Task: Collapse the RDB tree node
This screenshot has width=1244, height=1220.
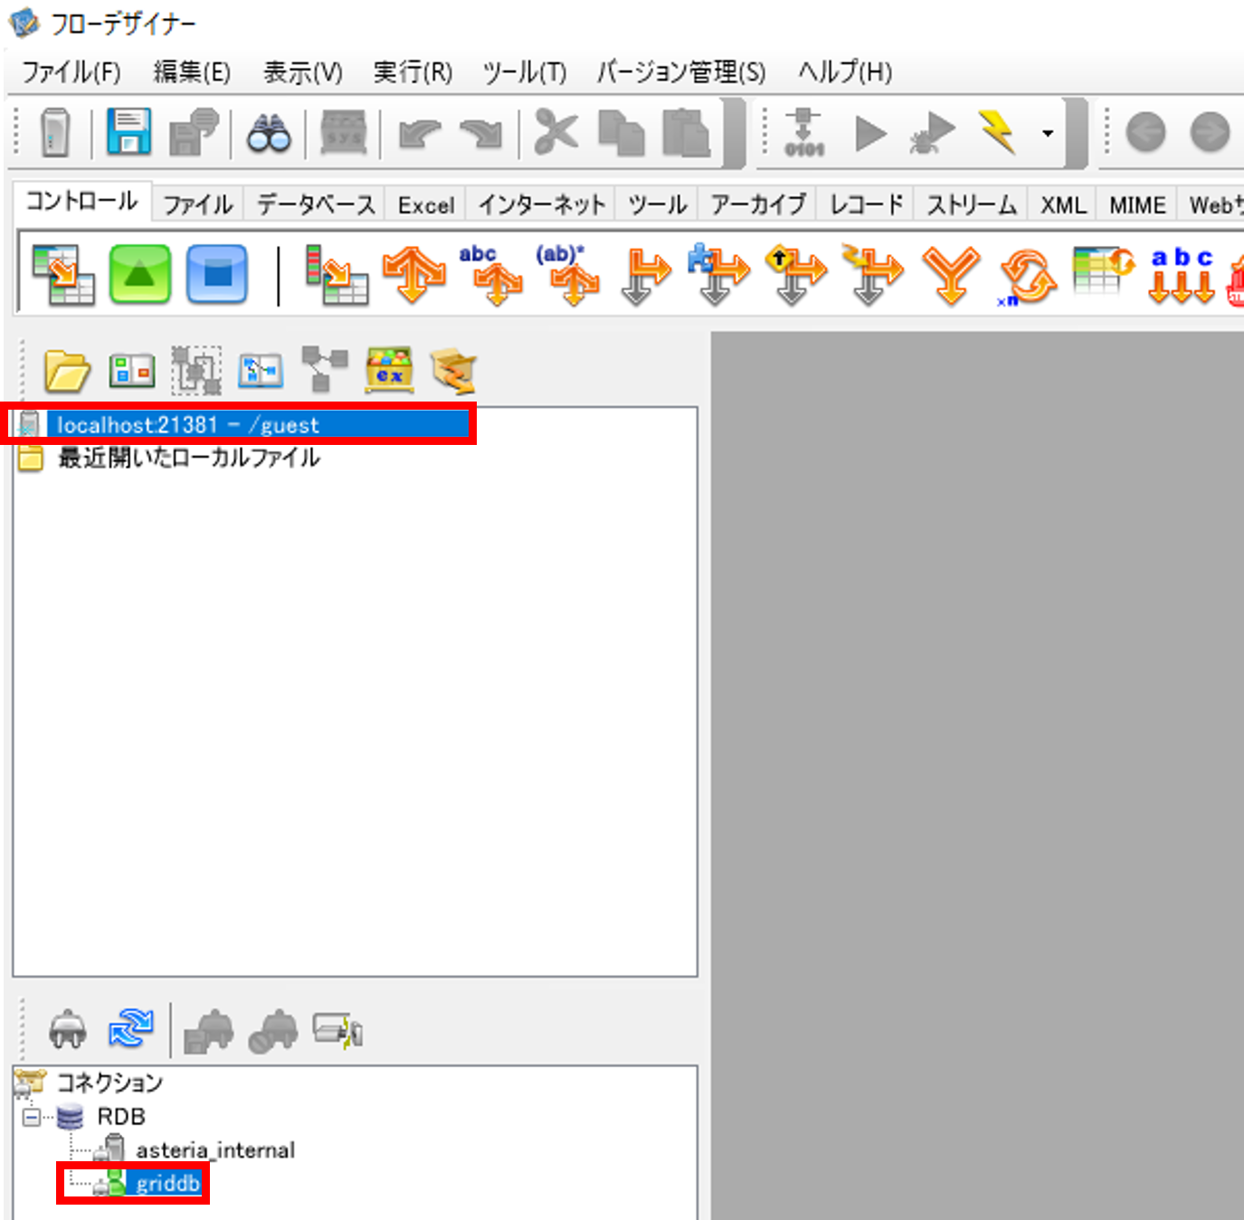Action: click(32, 1117)
